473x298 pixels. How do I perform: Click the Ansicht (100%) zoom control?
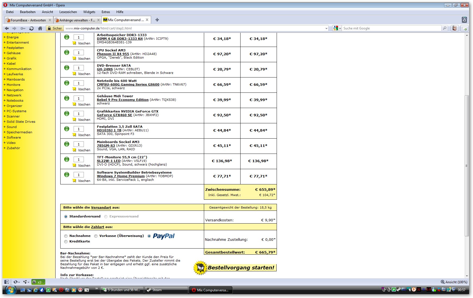(x=454, y=282)
